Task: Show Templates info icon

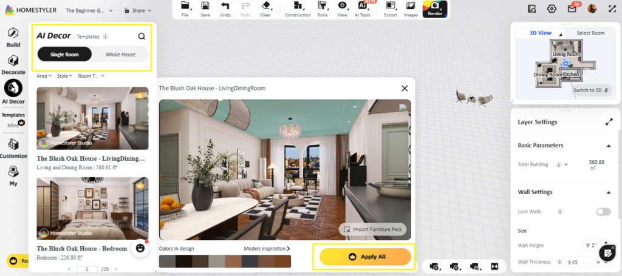Action: pyautogui.click(x=105, y=36)
